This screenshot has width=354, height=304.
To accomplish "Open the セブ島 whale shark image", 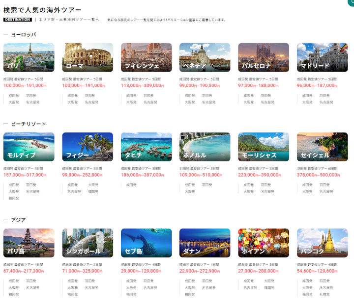I will pos(146,243).
